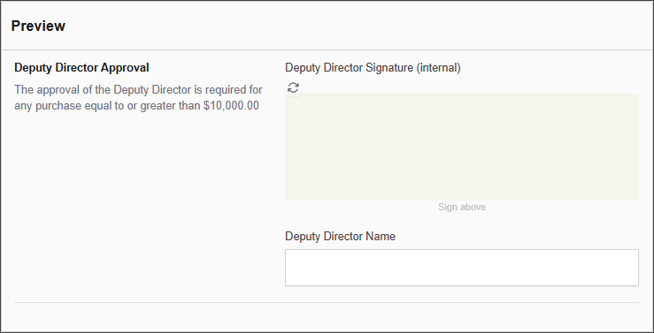Click 'any purchase equal to' text line
Screen dimensions: 654x333
click(69, 106)
